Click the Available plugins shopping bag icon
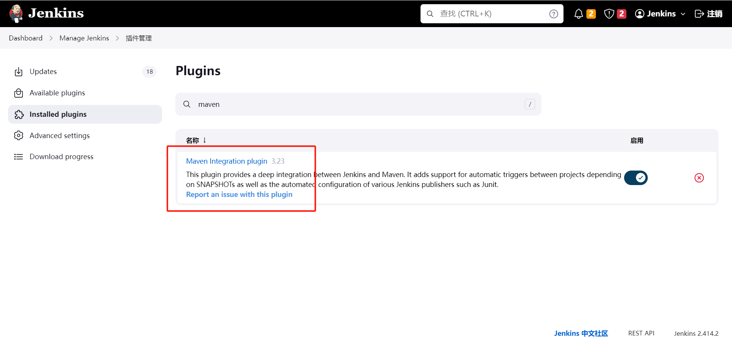Image resolution: width=732 pixels, height=348 pixels. click(19, 93)
